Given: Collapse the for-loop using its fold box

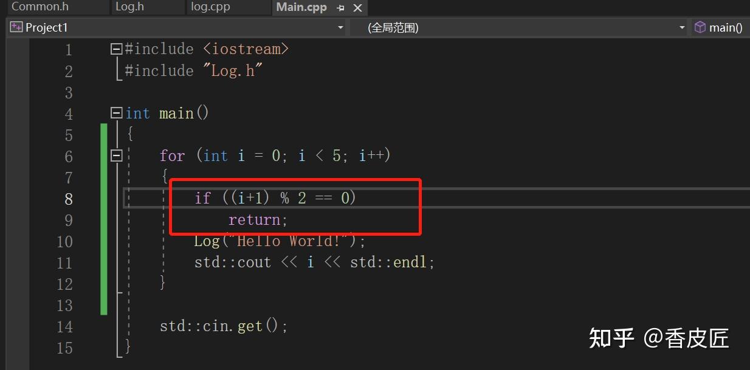Looking at the screenshot, I should (115, 156).
